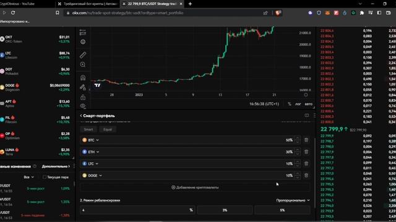The width and height of the screenshot is (396, 222).
Task: Adjust the LTC 10% percentage stepper
Action: pos(298,163)
